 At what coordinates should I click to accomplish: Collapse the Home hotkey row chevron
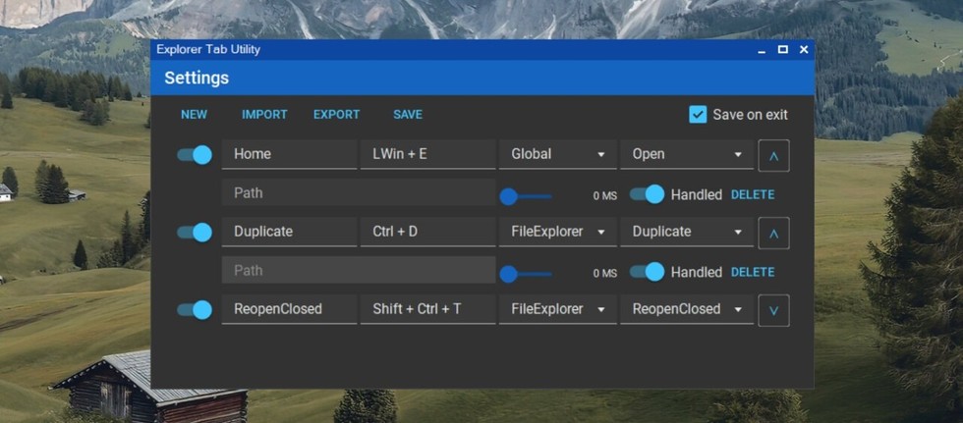(x=773, y=156)
